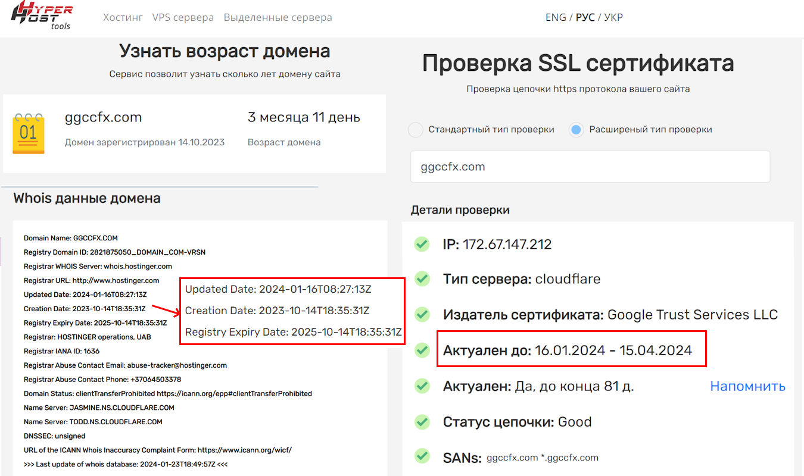Click ICANN Whois Inaccuracy Complaint Form line
The height and width of the screenshot is (476, 804).
coord(158,450)
